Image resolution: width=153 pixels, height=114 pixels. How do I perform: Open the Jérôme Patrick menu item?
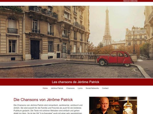[x=57, y=88]
